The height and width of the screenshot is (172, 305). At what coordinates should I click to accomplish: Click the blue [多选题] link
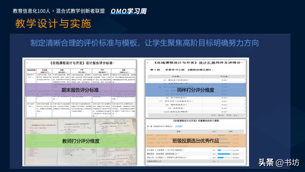[x=178, y=126]
